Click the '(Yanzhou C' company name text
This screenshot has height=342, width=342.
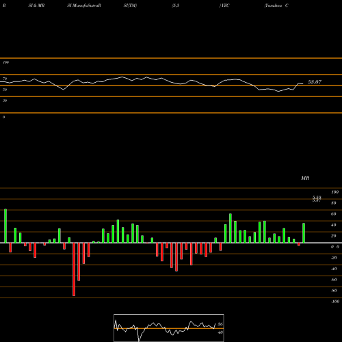(x=276, y=5)
